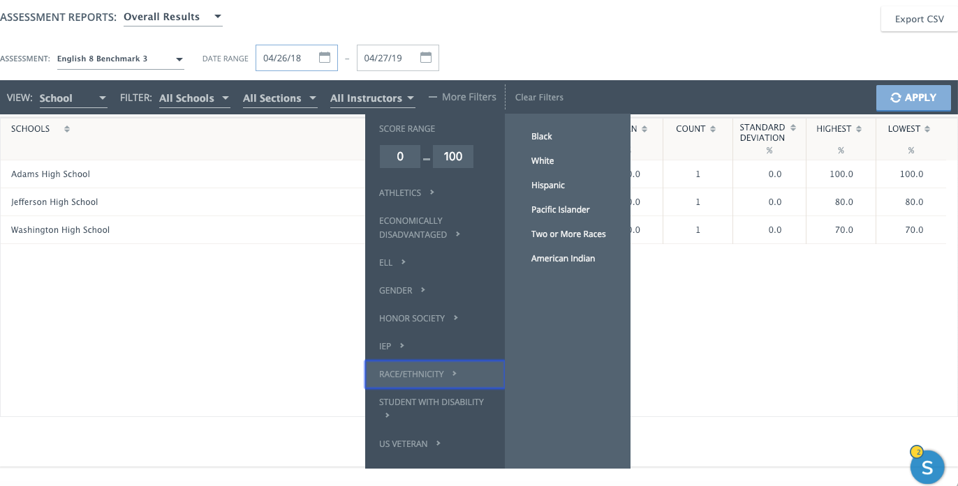Click the Clear Filters link

click(x=539, y=98)
